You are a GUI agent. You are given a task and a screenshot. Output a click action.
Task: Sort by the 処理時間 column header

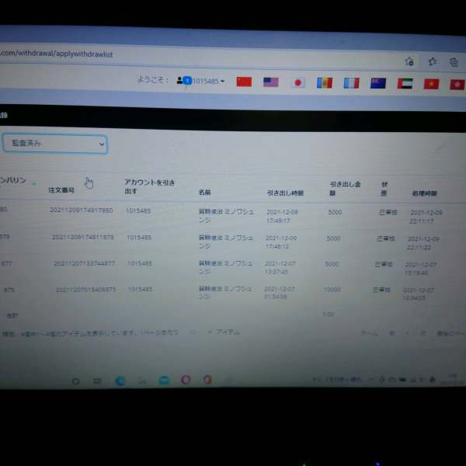[x=424, y=193]
